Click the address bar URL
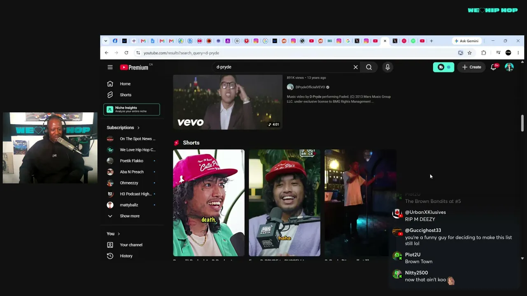The width and height of the screenshot is (527, 296). tap(181, 53)
